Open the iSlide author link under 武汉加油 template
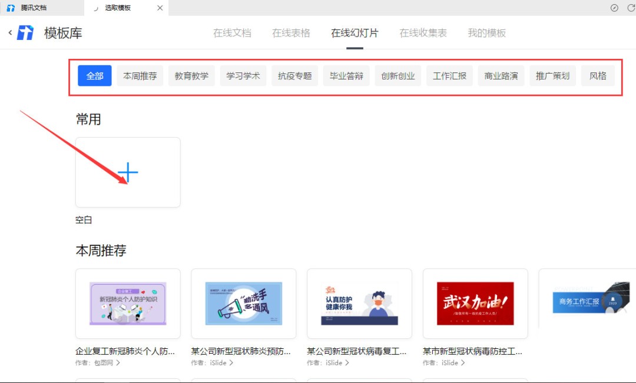 (x=453, y=363)
